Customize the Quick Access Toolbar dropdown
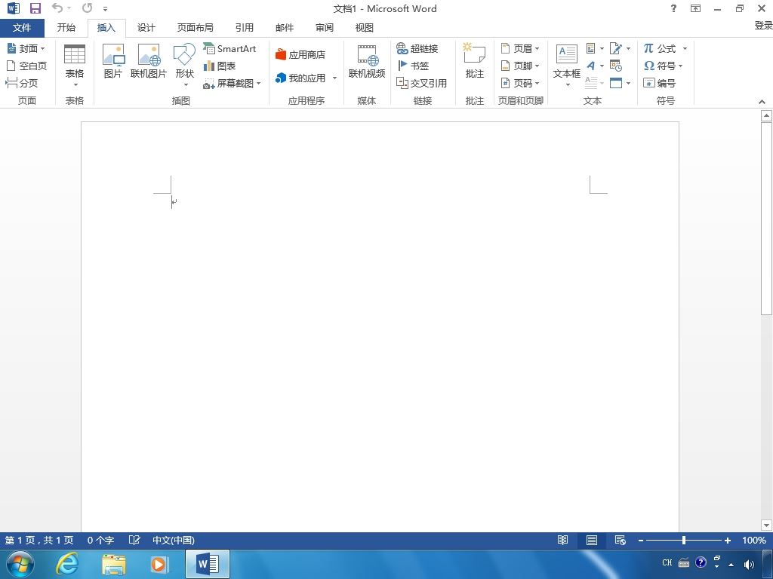Viewport: 773px width, 579px height. pos(105,8)
